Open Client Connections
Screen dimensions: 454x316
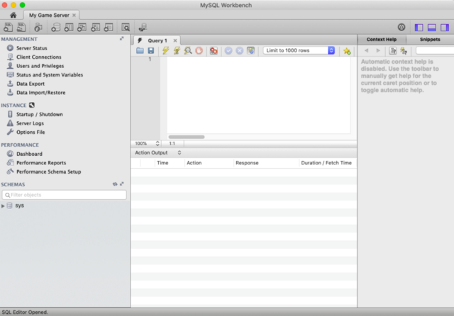click(x=39, y=57)
